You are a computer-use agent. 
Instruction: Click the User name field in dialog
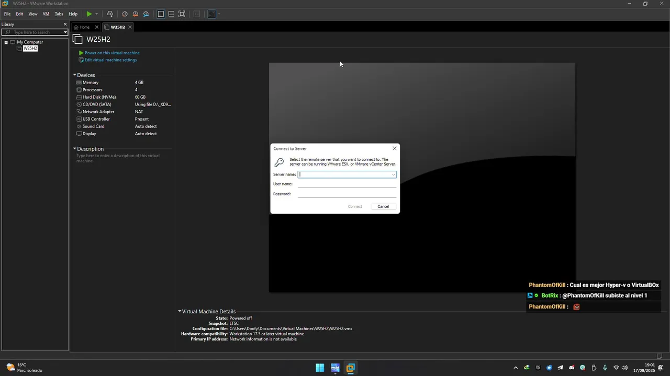pyautogui.click(x=347, y=184)
